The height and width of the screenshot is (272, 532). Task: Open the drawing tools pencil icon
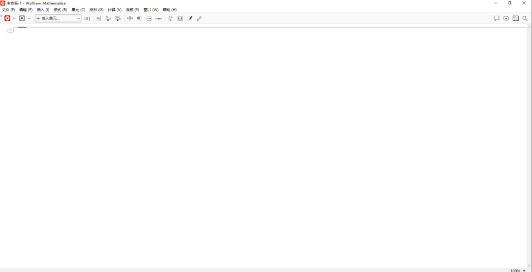point(190,19)
